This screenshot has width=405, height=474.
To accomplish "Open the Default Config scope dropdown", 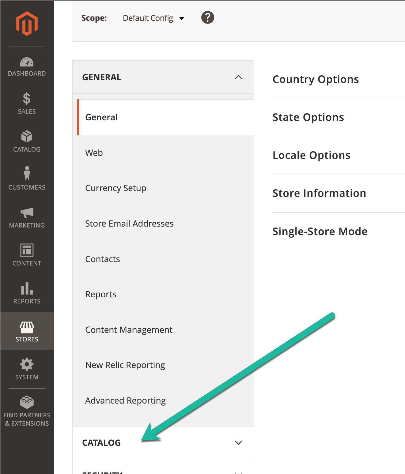I will point(153,18).
